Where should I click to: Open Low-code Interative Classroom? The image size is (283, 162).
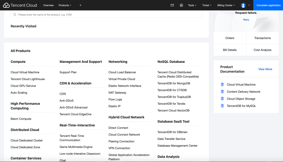pos(80,154)
